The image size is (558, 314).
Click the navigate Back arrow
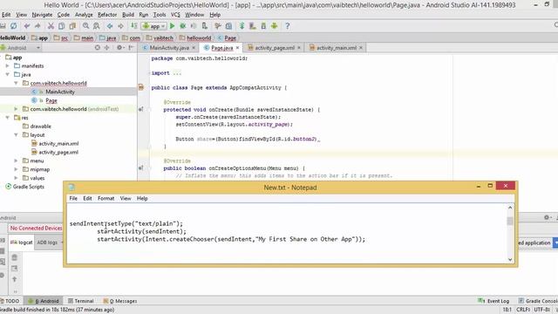pos(110,26)
